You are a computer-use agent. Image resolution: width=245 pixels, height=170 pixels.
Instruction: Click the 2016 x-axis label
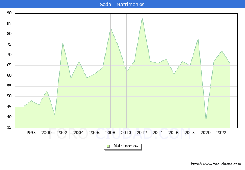coord(174,133)
